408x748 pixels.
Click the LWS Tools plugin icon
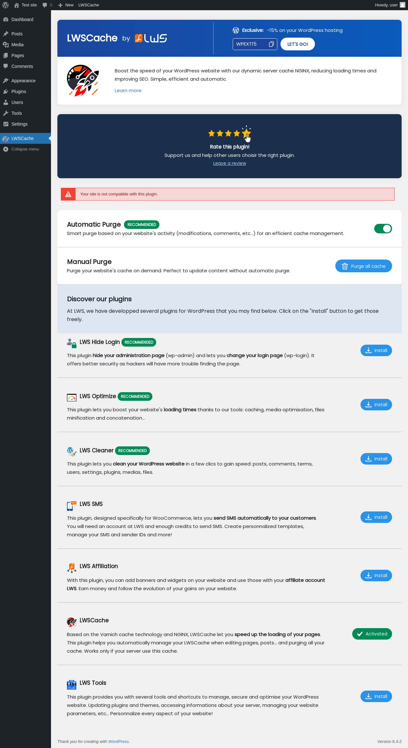point(71,684)
